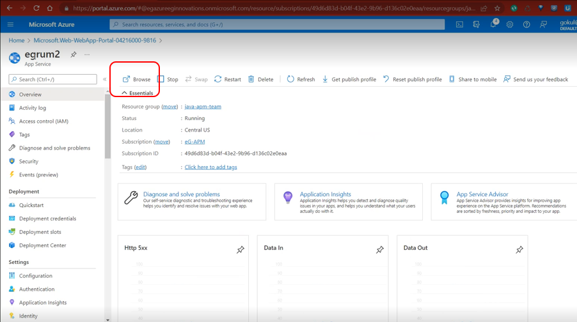577x322 pixels.
Task: Click the Microsoft Azure logo text
Action: tap(52, 24)
